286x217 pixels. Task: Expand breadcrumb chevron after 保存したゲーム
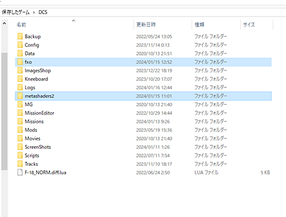(x=34, y=12)
